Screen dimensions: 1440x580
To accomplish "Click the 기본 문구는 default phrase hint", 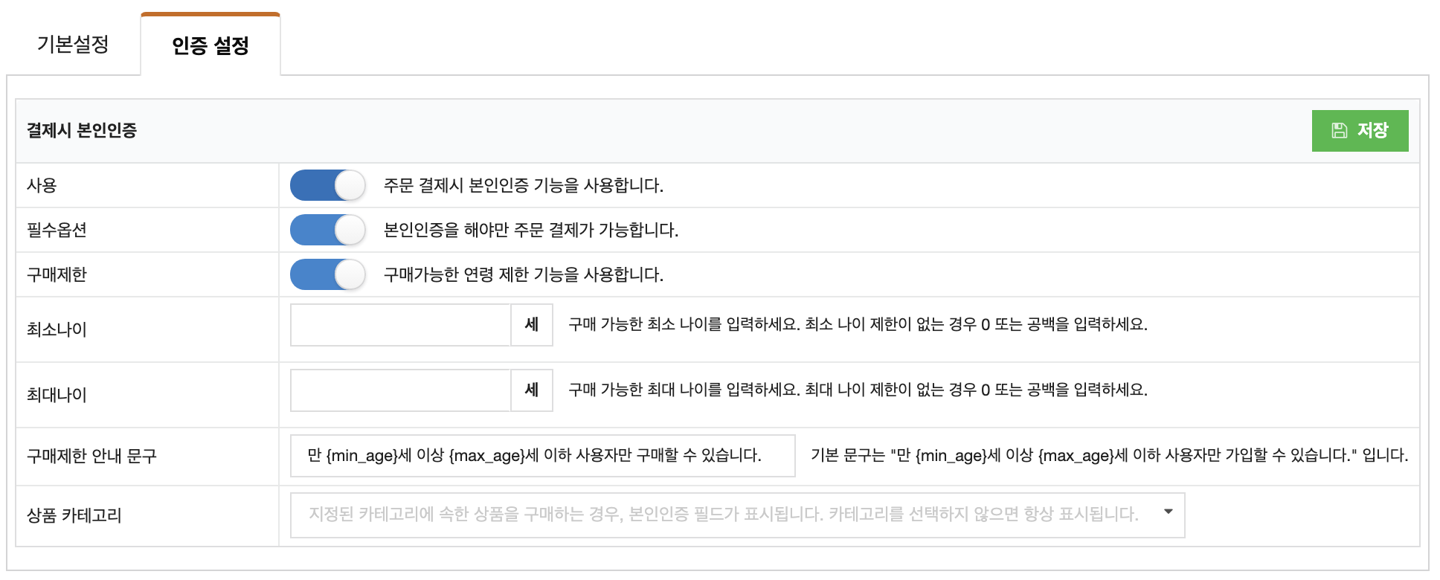I will click(x=1110, y=455).
